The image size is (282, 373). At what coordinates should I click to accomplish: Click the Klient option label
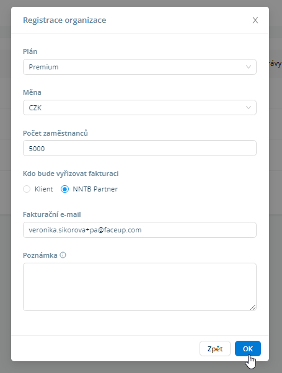tap(44, 189)
